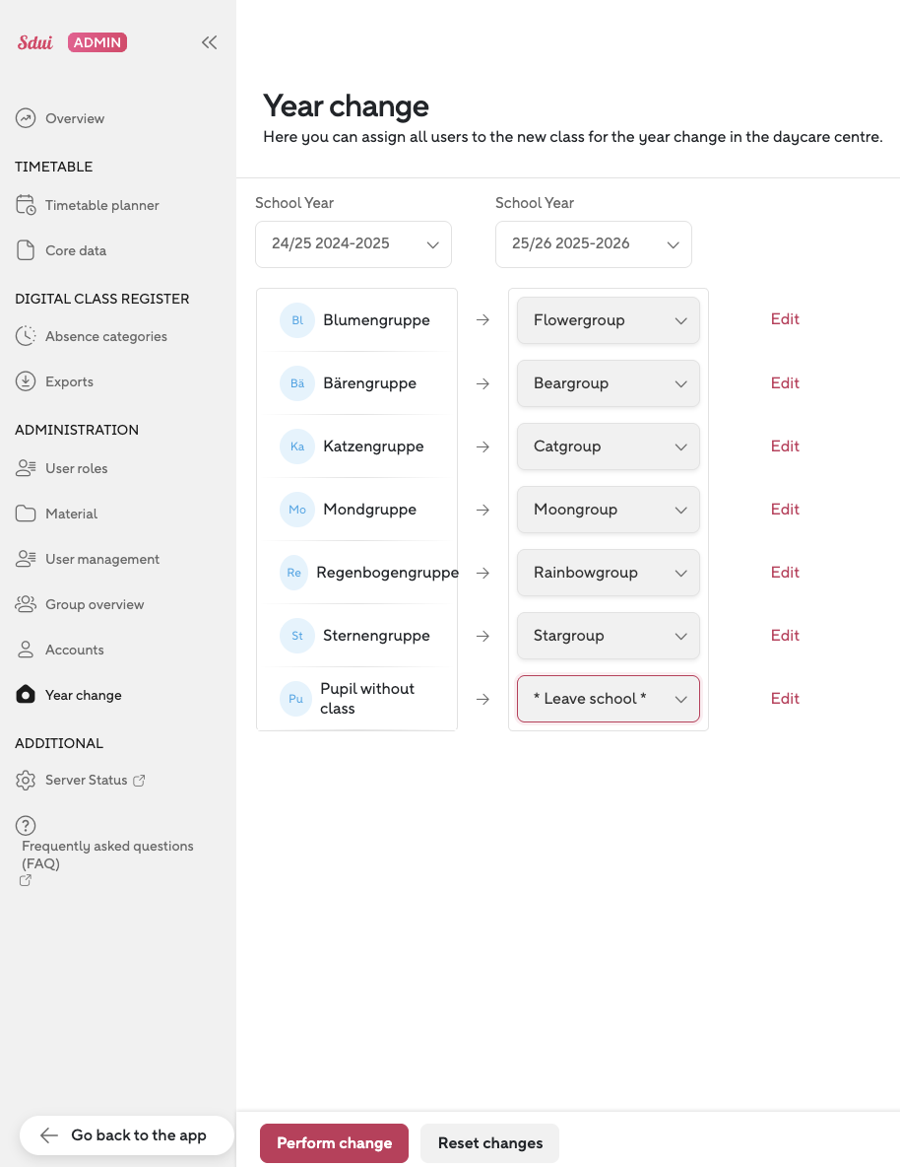Image resolution: width=900 pixels, height=1167 pixels.
Task: Open the Flowergroup target class dropdown
Action: (608, 320)
